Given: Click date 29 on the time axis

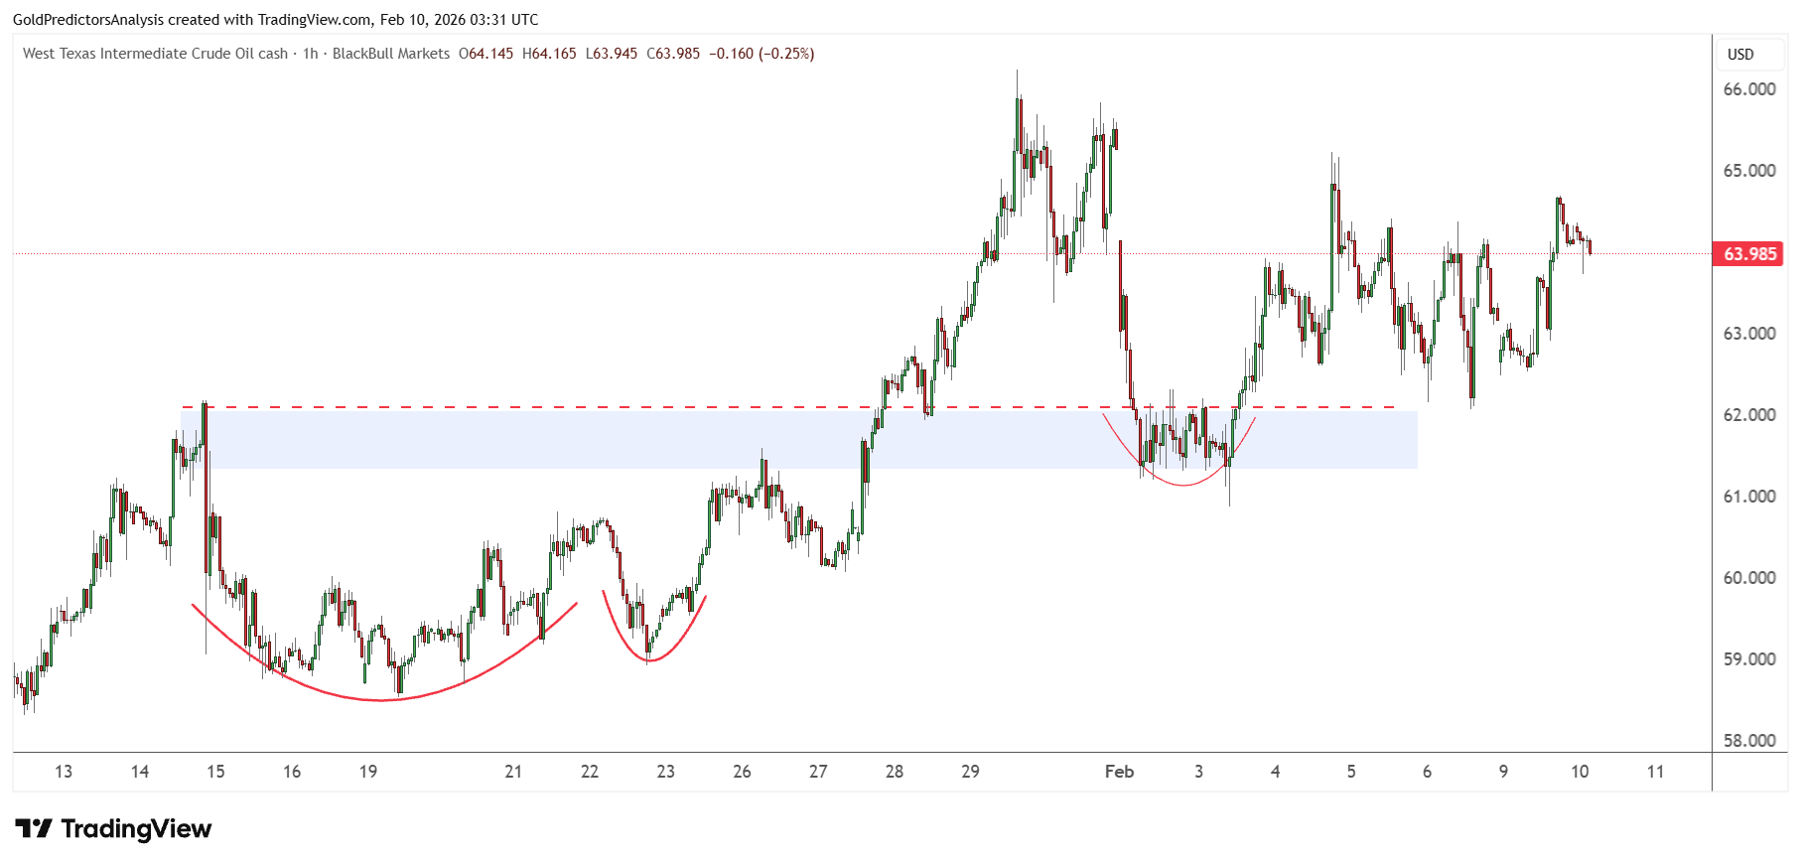Looking at the screenshot, I should [x=971, y=772].
